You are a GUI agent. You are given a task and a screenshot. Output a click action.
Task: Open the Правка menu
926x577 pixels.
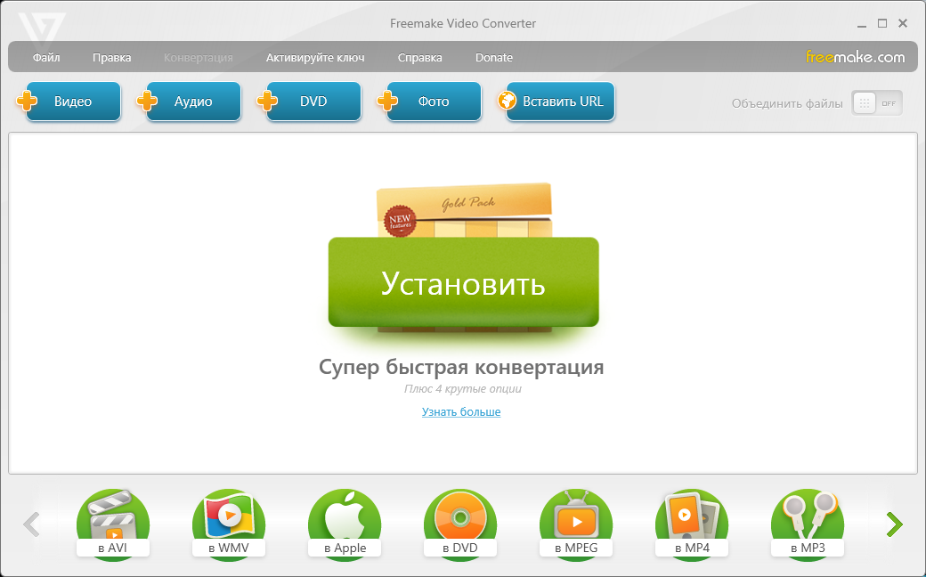pyautogui.click(x=111, y=57)
